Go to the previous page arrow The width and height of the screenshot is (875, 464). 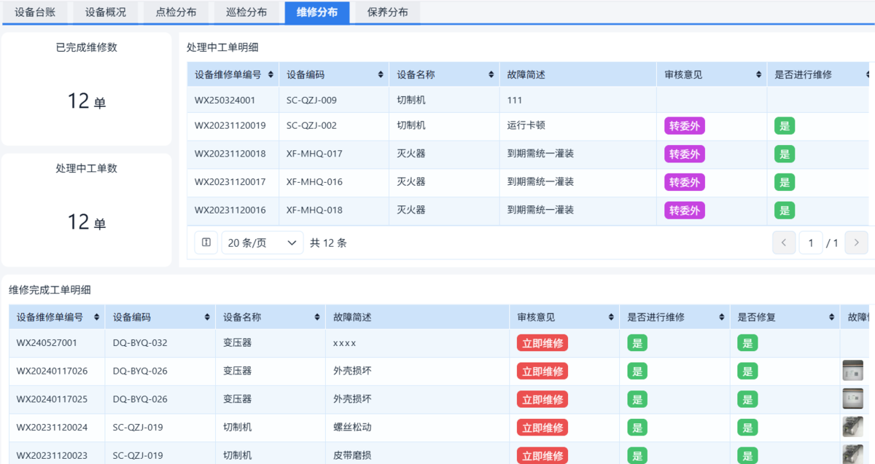pos(784,242)
